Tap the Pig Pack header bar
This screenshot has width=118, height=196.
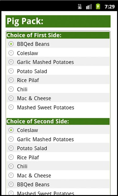(x=58, y=21)
